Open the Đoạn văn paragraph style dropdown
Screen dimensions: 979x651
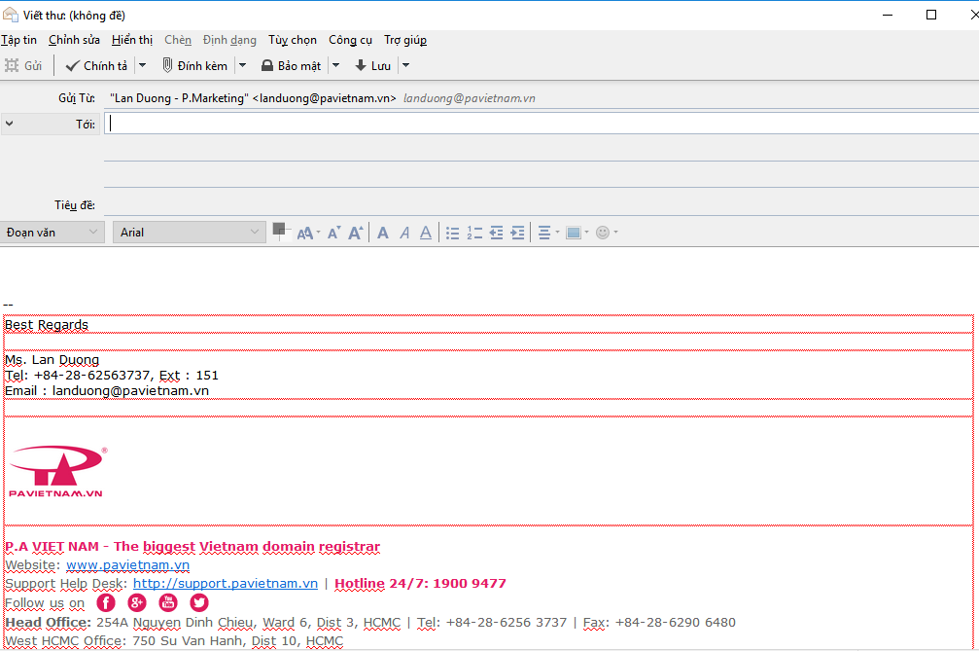point(52,233)
